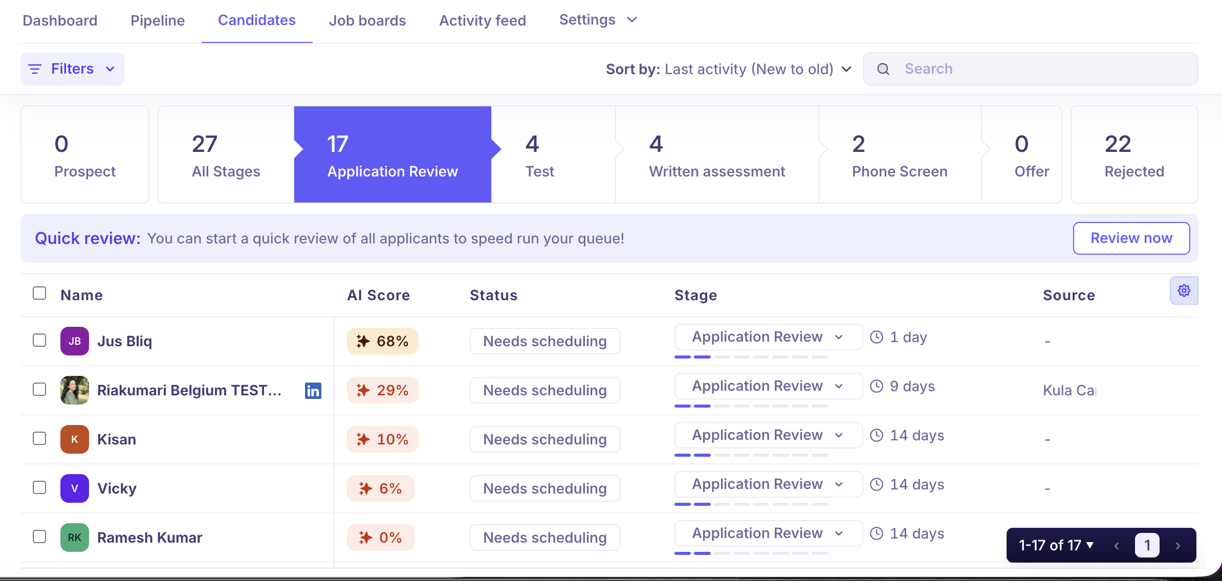
Task: Go to next page arrow in pagination
Action: (x=1178, y=546)
